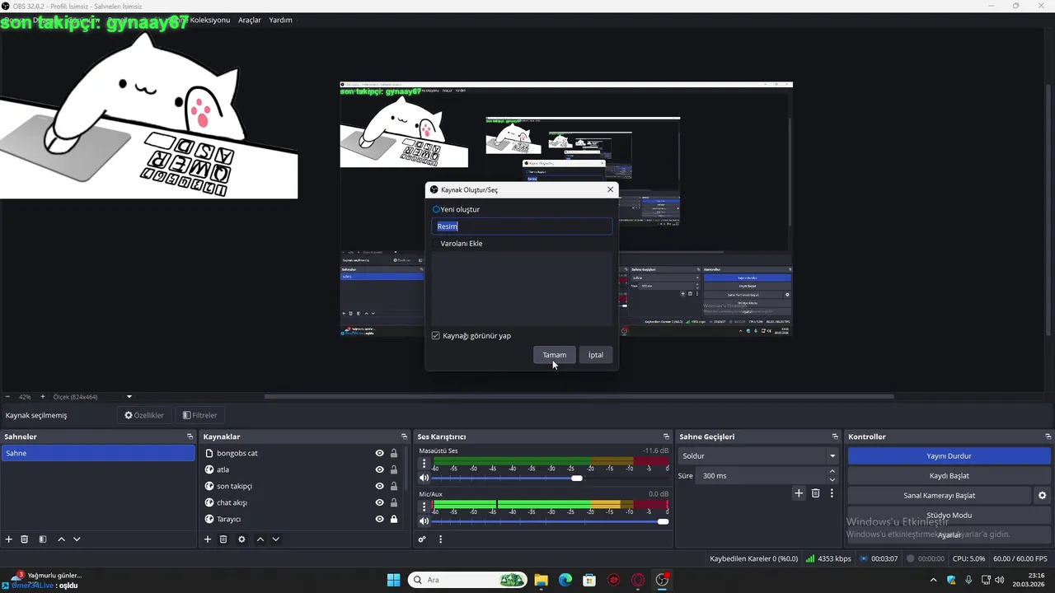Hide the bongobs cat source
Screen dimensions: 1055x593
(x=380, y=453)
